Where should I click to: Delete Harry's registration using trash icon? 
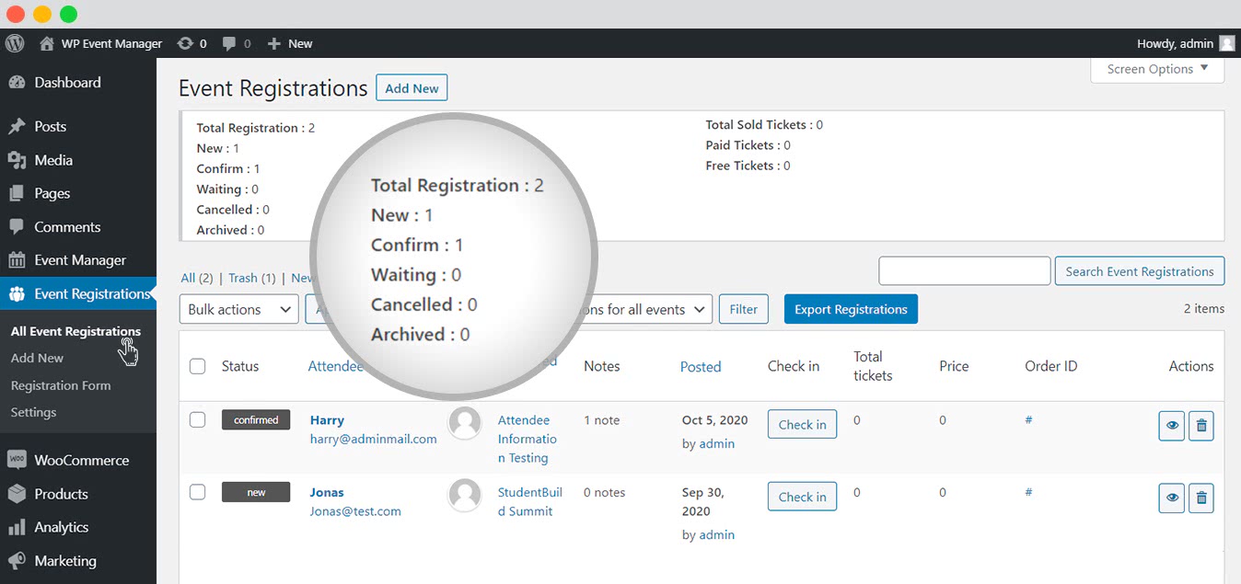tap(1200, 426)
